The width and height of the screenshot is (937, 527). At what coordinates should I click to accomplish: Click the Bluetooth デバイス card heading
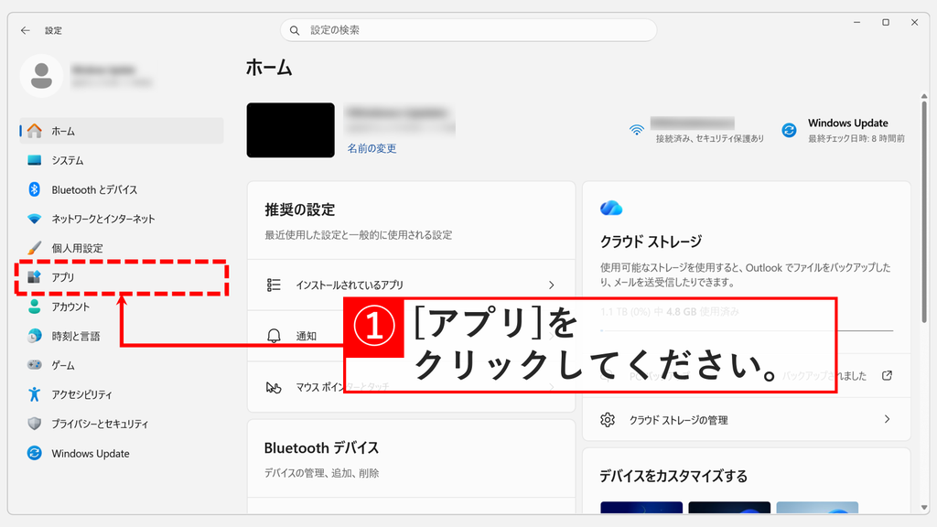pyautogui.click(x=321, y=447)
